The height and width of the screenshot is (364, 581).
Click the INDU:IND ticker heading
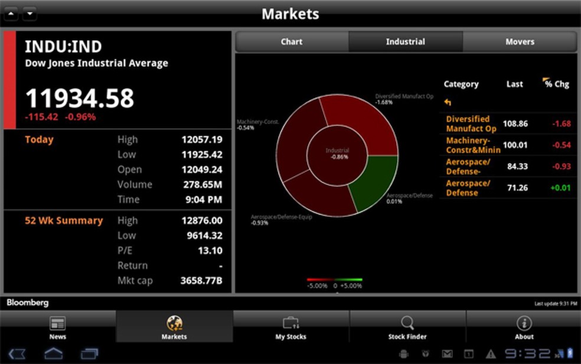click(x=63, y=47)
